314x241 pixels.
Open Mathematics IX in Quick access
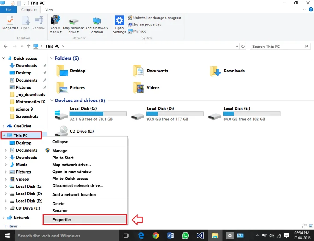[x=27, y=102]
